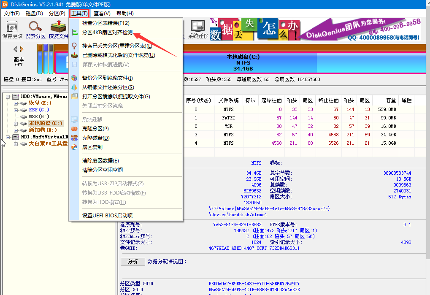Open the 查看(V) menu
The image size is (430, 295).
click(x=102, y=14)
